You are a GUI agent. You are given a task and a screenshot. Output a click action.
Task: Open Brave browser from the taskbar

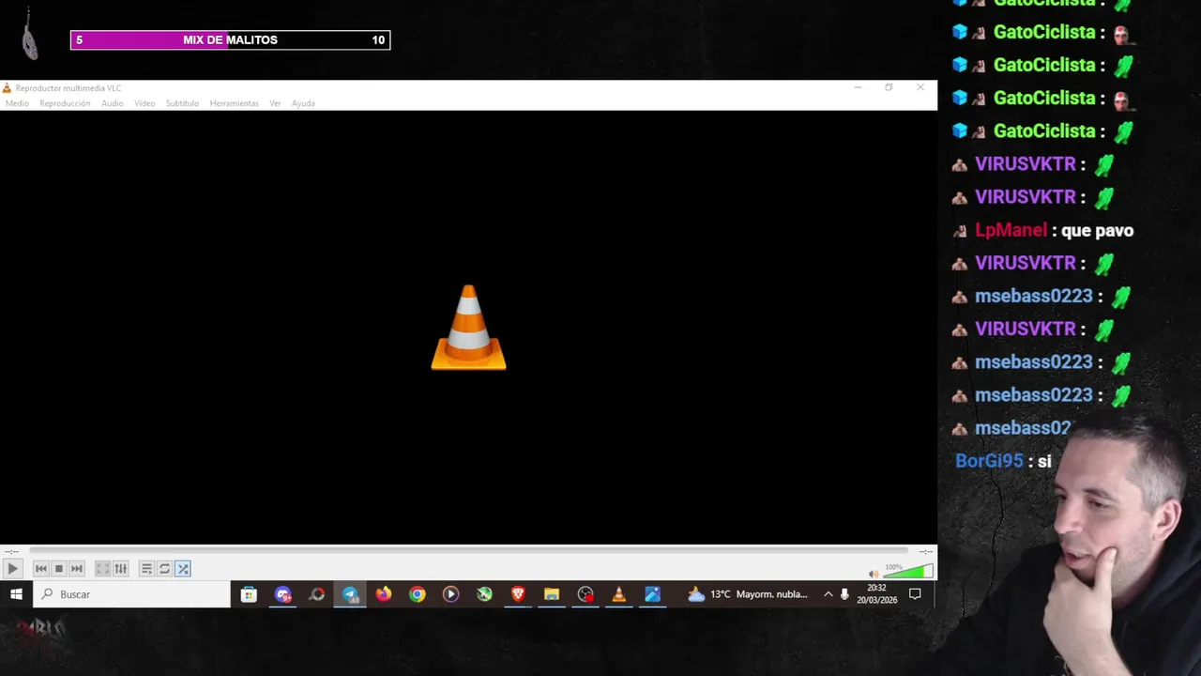pos(518,594)
